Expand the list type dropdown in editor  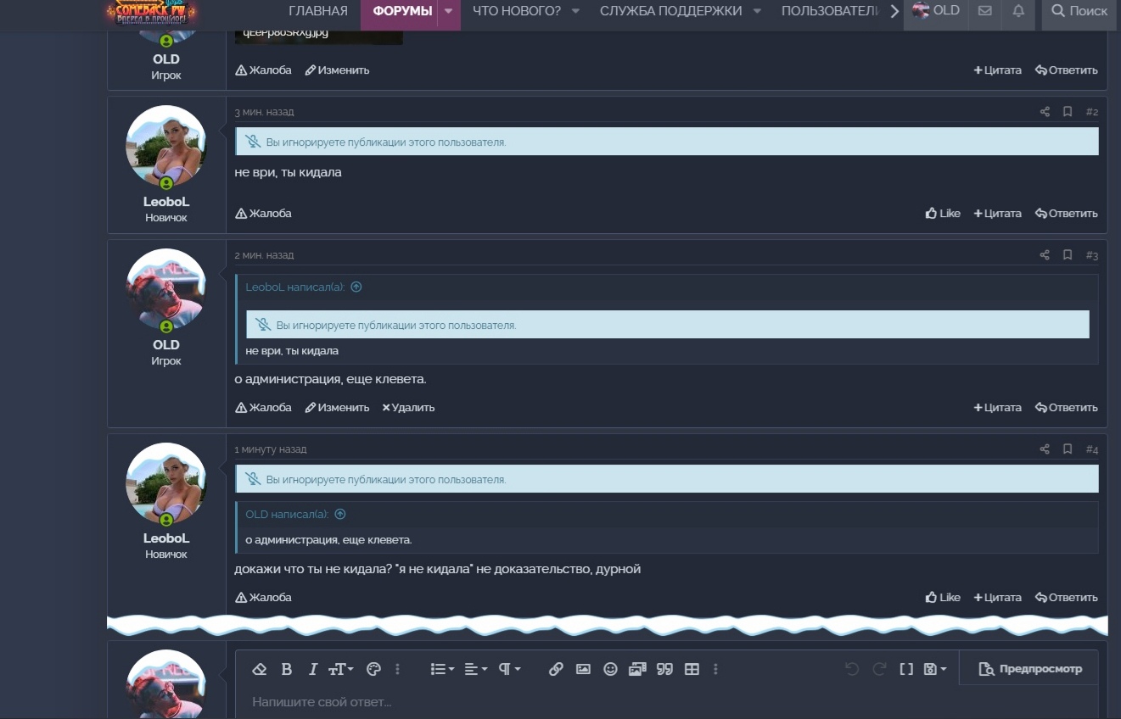442,669
